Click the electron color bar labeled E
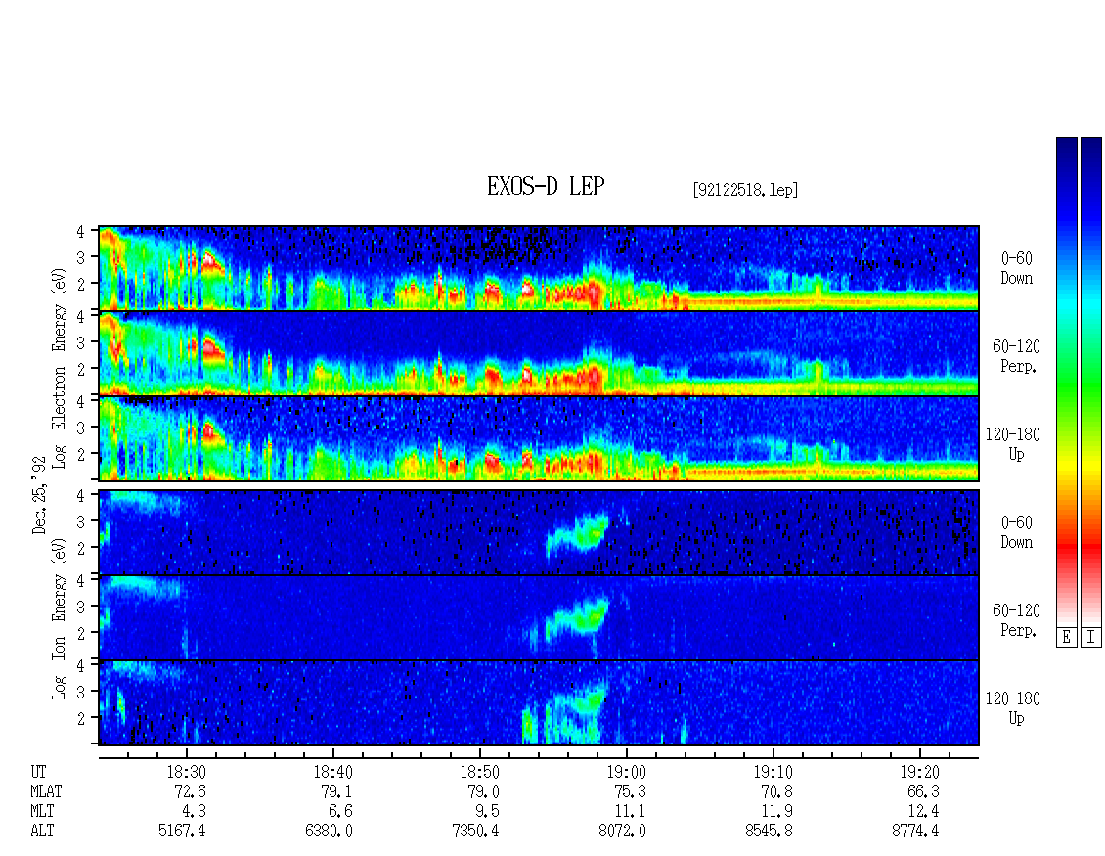Viewport: 1105px width, 856px height. [x=1066, y=382]
